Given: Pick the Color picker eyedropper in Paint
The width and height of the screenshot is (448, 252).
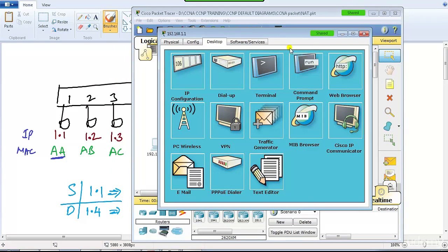Looking at the screenshot, I should tap(88, 27).
